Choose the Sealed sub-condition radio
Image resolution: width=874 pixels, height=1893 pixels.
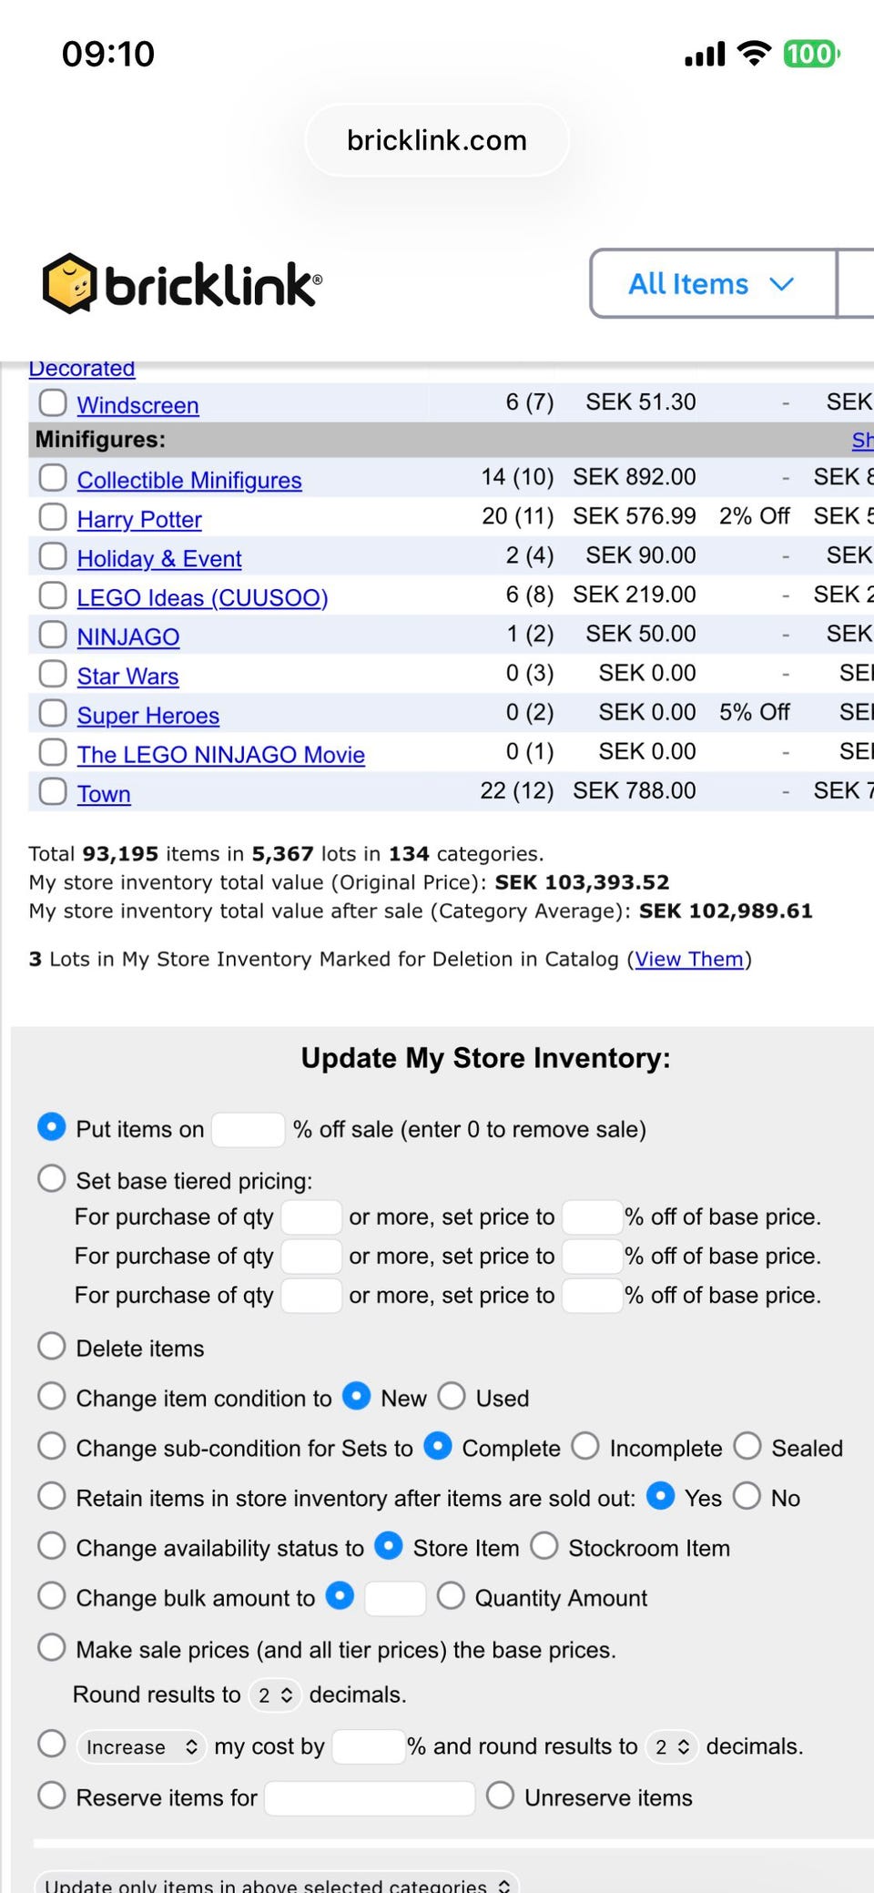(x=747, y=1447)
